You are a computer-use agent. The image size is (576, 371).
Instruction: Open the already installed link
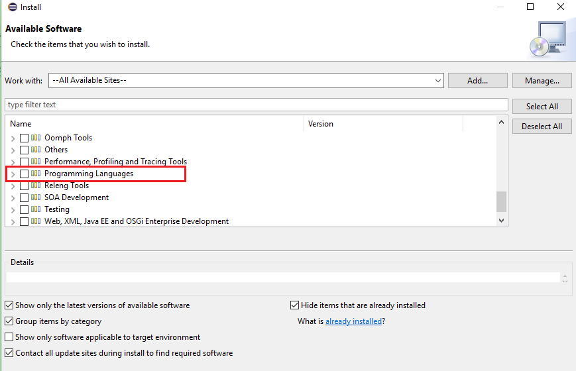[x=353, y=321]
